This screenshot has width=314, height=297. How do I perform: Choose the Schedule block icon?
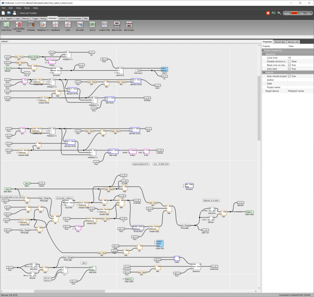pos(31,25)
